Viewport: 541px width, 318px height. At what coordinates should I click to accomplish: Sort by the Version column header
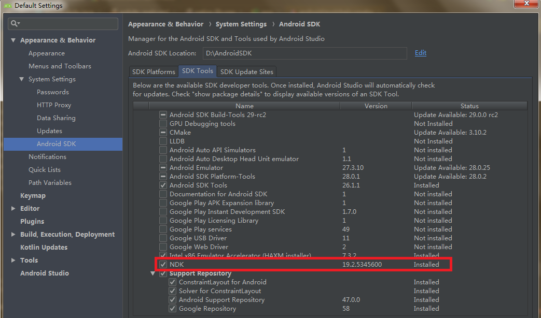tap(376, 106)
